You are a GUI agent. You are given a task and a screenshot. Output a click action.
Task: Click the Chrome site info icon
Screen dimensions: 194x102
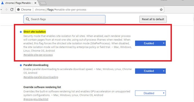point(18,10)
